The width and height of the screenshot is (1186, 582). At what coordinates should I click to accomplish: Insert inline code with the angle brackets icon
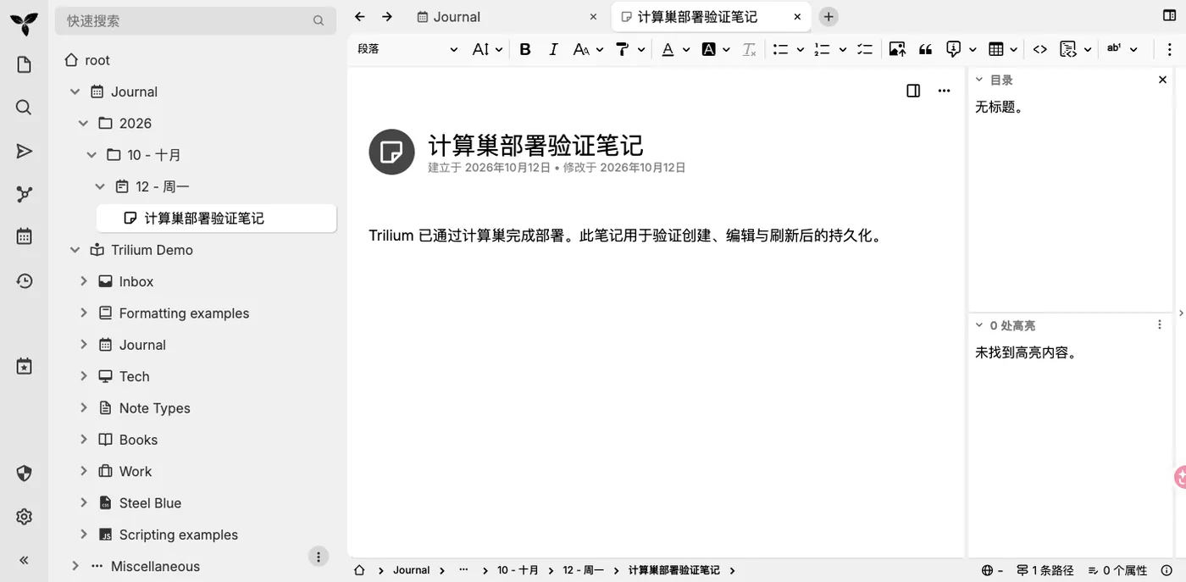tap(1039, 49)
